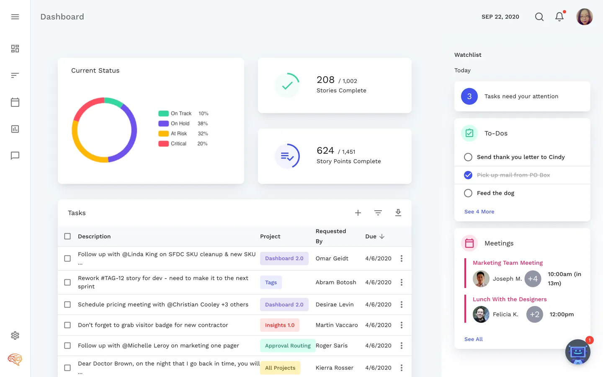This screenshot has height=377, width=603.
Task: Open the sorted list icon in sidebar
Action: [15, 75]
